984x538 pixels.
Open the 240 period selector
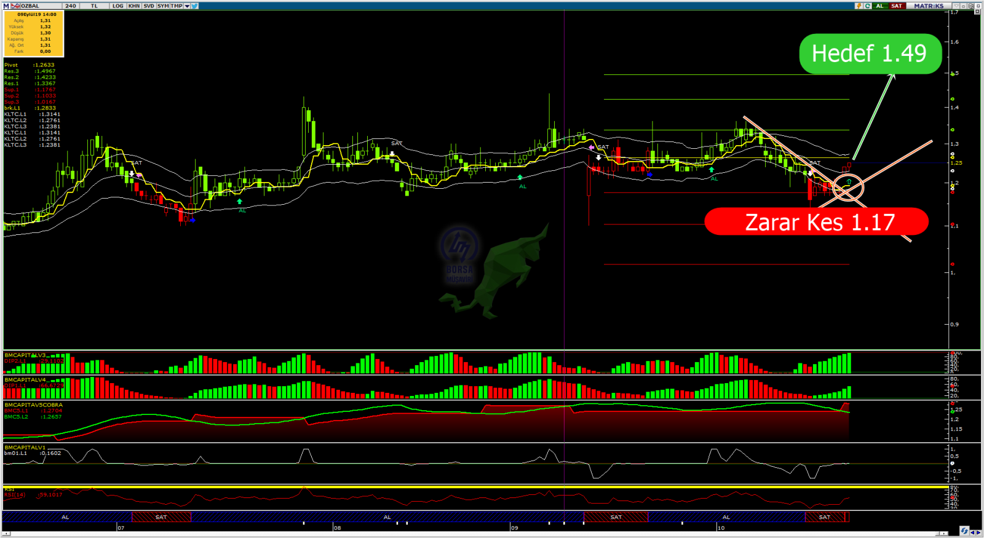click(x=71, y=6)
